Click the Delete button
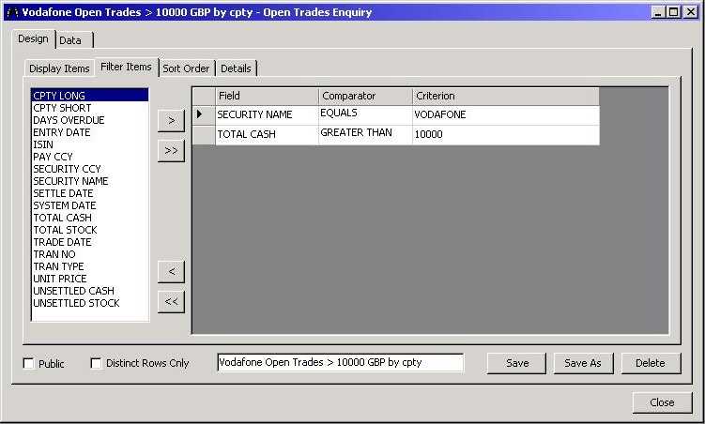The image size is (705, 424). (x=650, y=363)
